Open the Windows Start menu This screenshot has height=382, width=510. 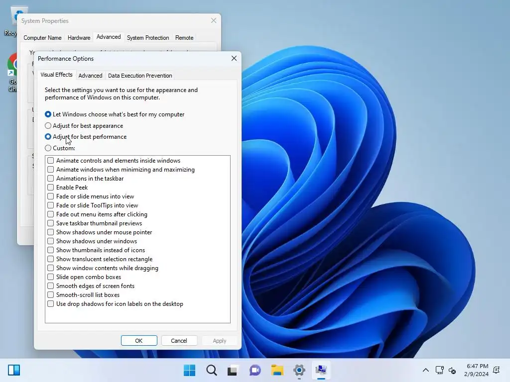tap(189, 370)
